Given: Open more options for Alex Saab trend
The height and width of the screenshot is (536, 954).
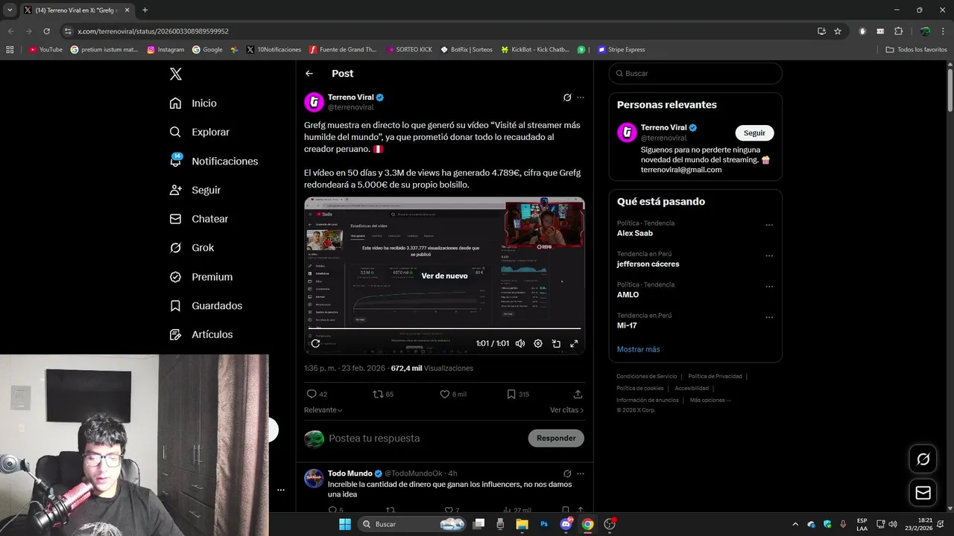Looking at the screenshot, I should (x=769, y=225).
